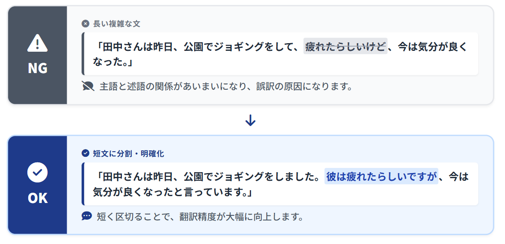The height and width of the screenshot is (244, 505).
Task: Click the gray x-circle beside 長い複雑な文
Action: tap(86, 24)
